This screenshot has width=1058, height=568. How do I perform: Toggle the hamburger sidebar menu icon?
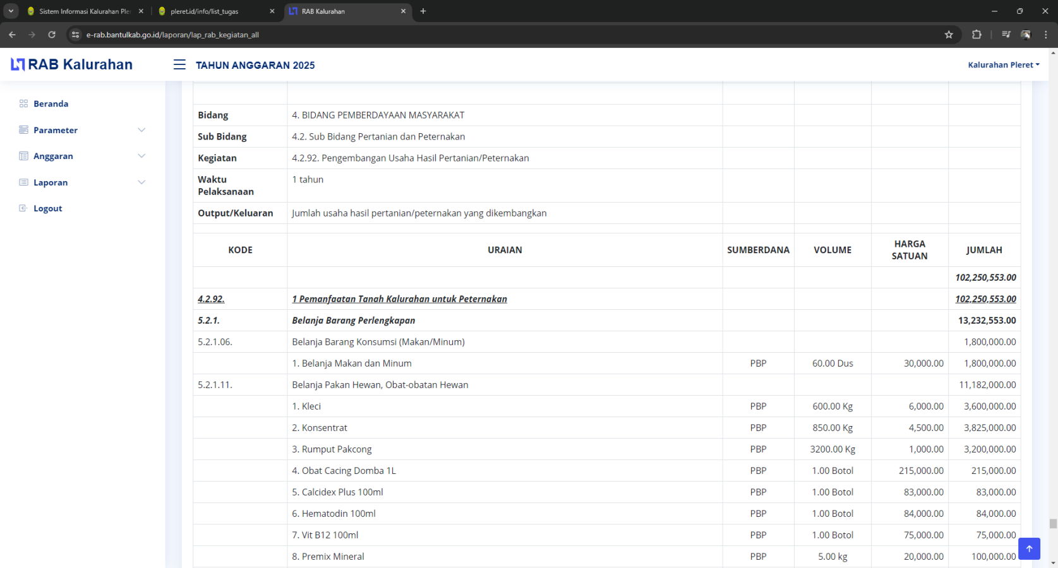click(179, 64)
